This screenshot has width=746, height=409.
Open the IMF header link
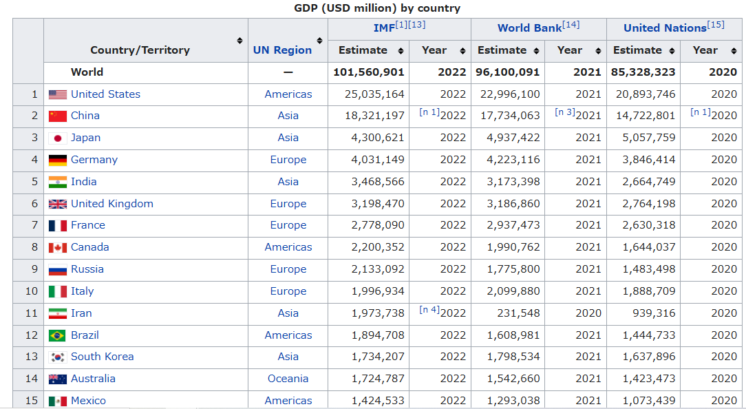[383, 28]
